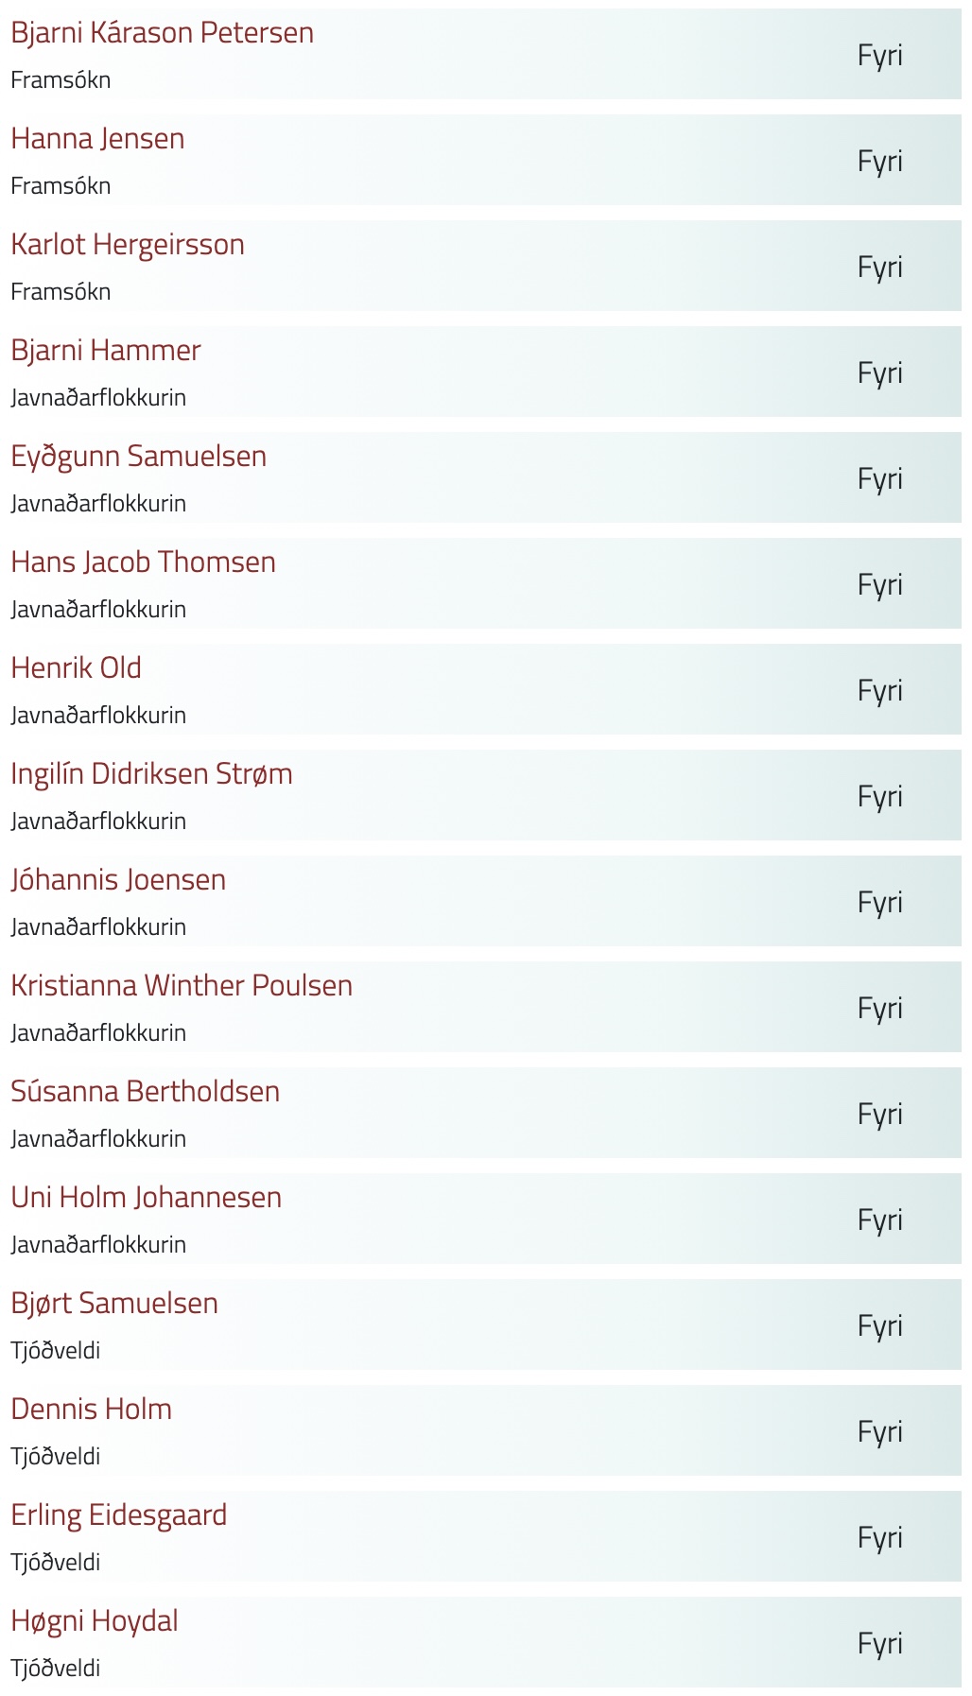Click the Hanna Jensen name link
Screen dimensions: 972x1696
[97, 139]
